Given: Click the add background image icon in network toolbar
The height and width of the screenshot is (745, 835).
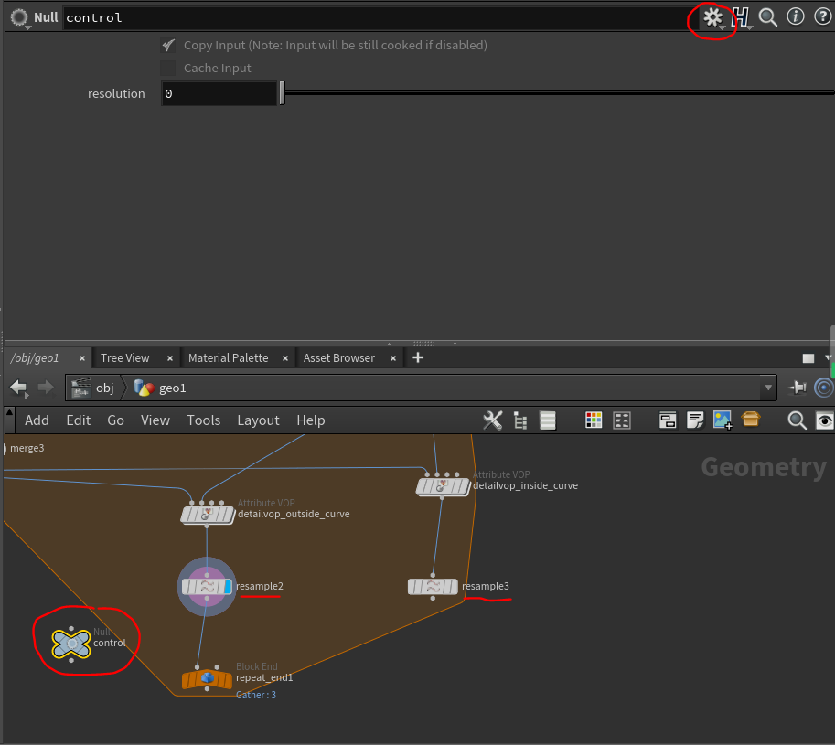Looking at the screenshot, I should [723, 420].
